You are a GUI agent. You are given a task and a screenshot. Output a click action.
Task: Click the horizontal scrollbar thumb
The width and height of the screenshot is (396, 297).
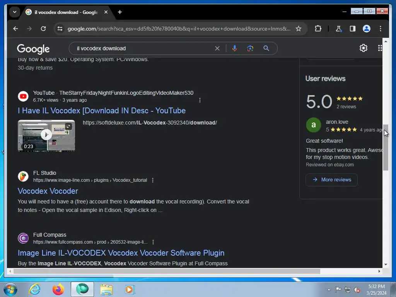[x=167, y=271]
